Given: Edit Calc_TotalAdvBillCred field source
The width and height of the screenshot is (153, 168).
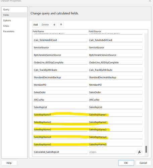Looking at the screenshot, I should [116, 40].
